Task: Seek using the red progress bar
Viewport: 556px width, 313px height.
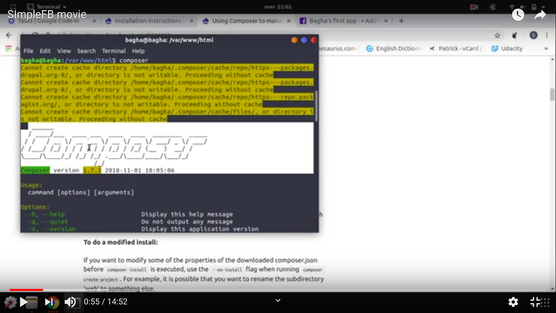Action: point(26,290)
